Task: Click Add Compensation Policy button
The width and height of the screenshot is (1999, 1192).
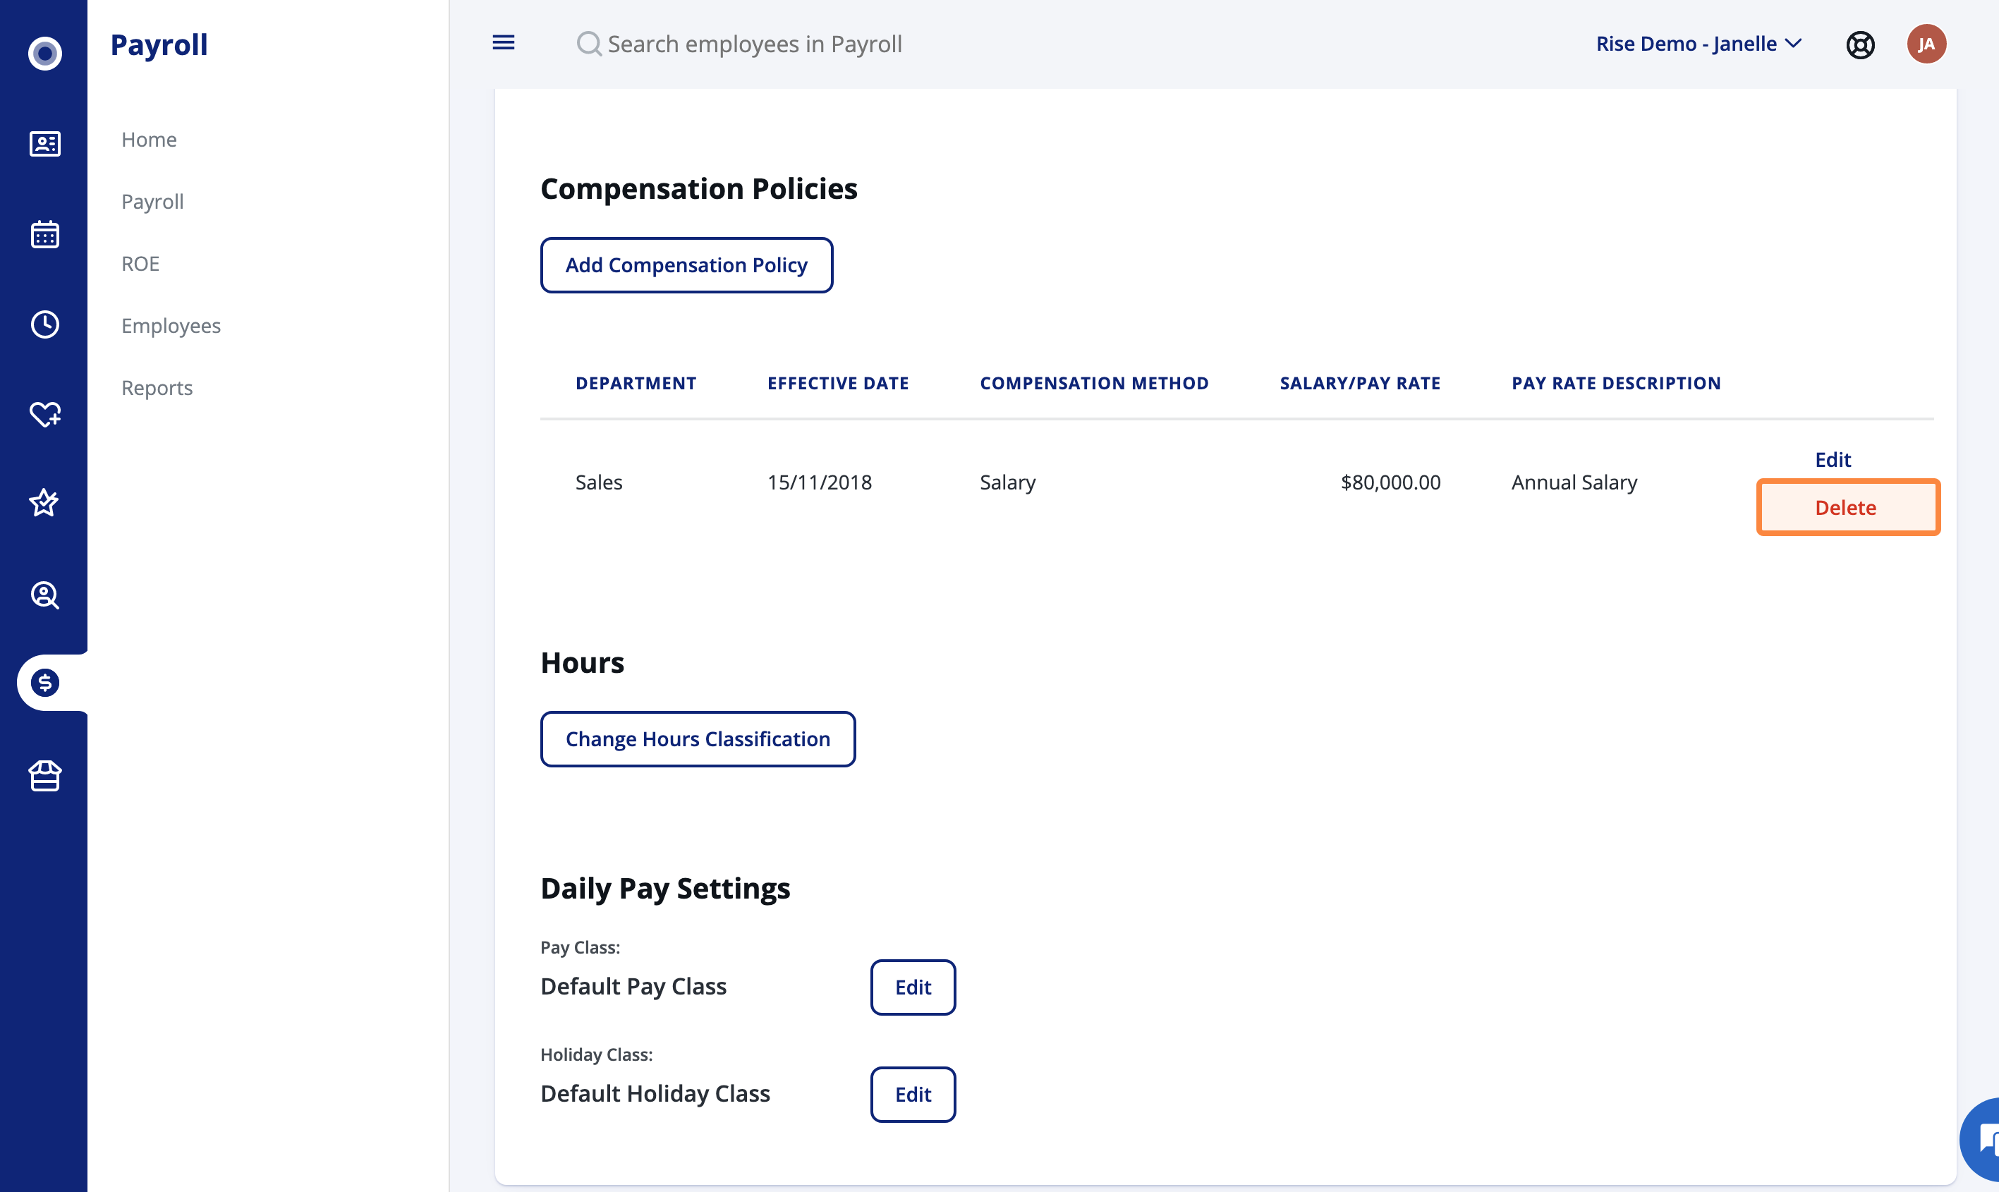Action: pos(686,265)
